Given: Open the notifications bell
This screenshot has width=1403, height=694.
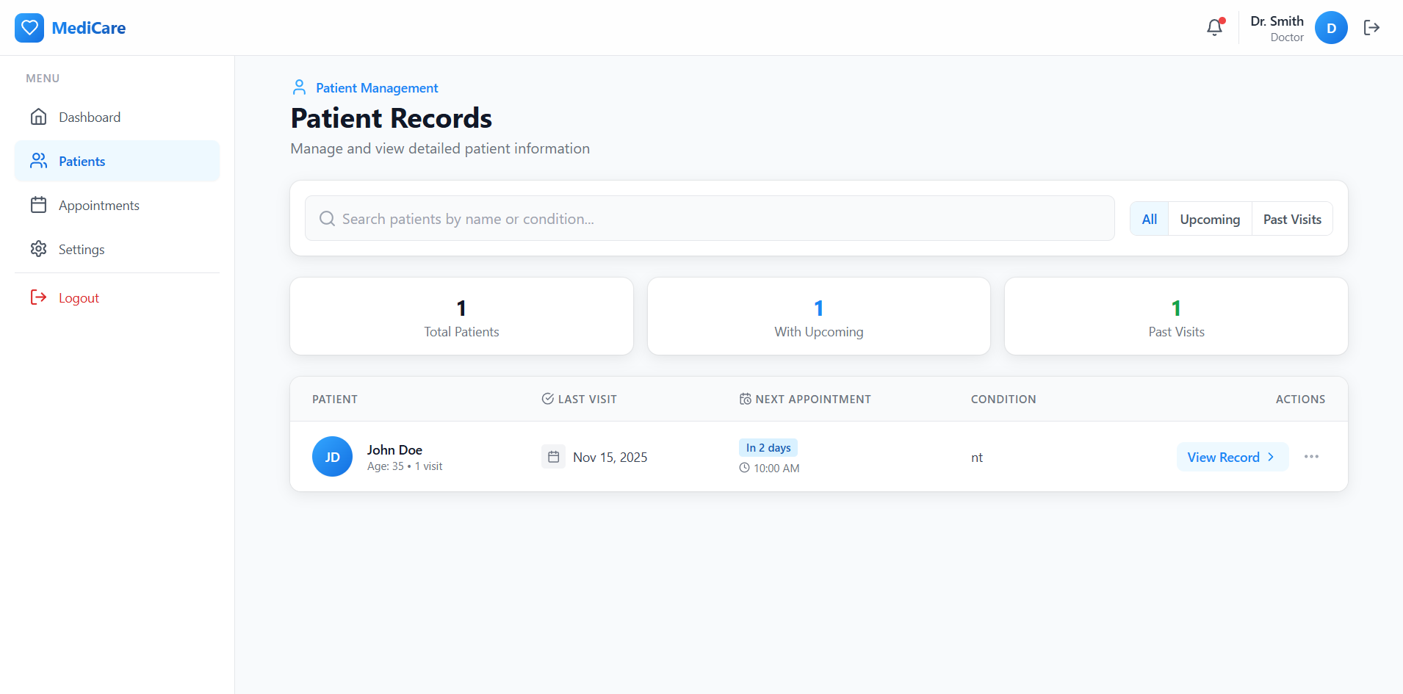Looking at the screenshot, I should (x=1214, y=28).
